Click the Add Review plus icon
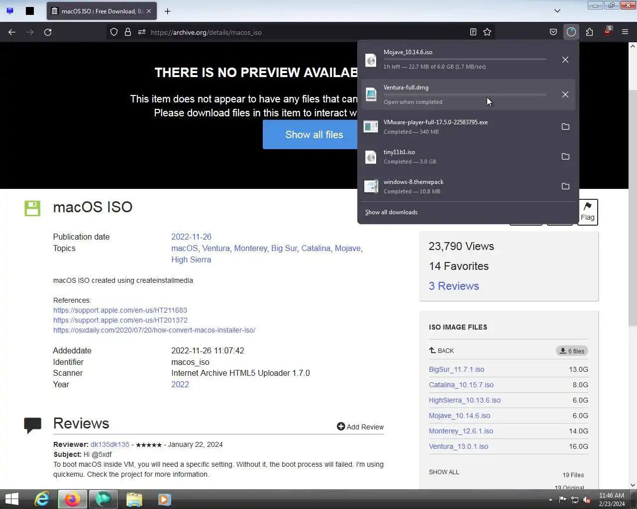The height and width of the screenshot is (509, 637). pos(341,426)
